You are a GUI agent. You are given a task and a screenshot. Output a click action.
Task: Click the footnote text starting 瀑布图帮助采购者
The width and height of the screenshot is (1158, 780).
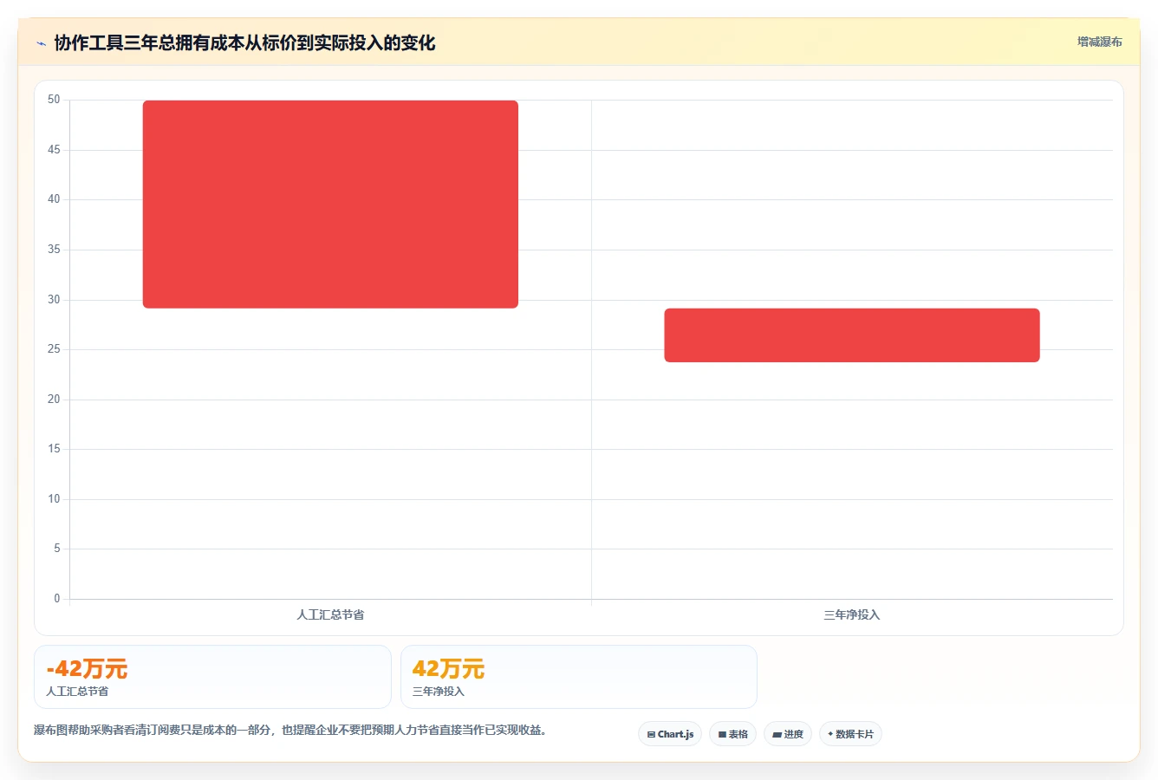290,730
